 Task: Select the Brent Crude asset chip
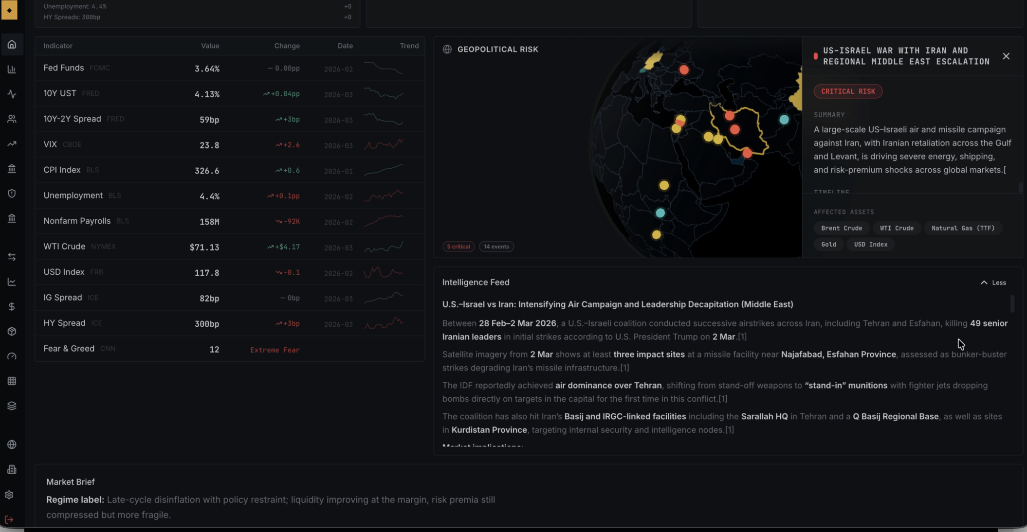(841, 228)
